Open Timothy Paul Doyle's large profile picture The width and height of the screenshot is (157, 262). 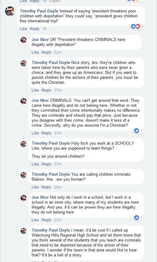[10, 11]
